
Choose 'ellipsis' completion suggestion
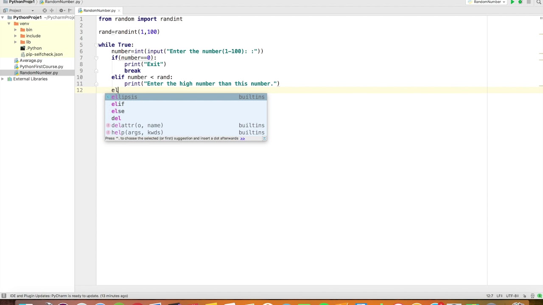pos(186,97)
